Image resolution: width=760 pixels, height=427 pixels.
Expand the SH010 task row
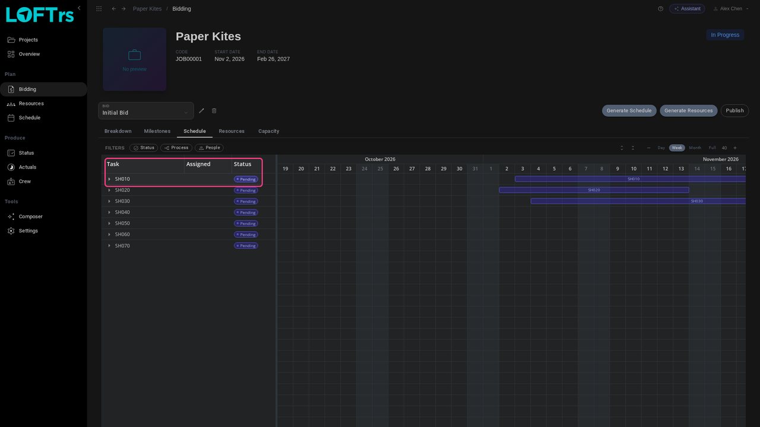pyautogui.click(x=109, y=179)
